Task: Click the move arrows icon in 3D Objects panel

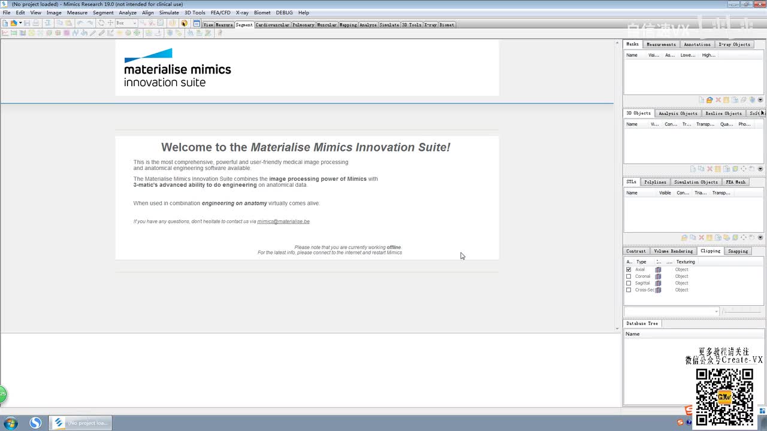Action: tap(744, 169)
